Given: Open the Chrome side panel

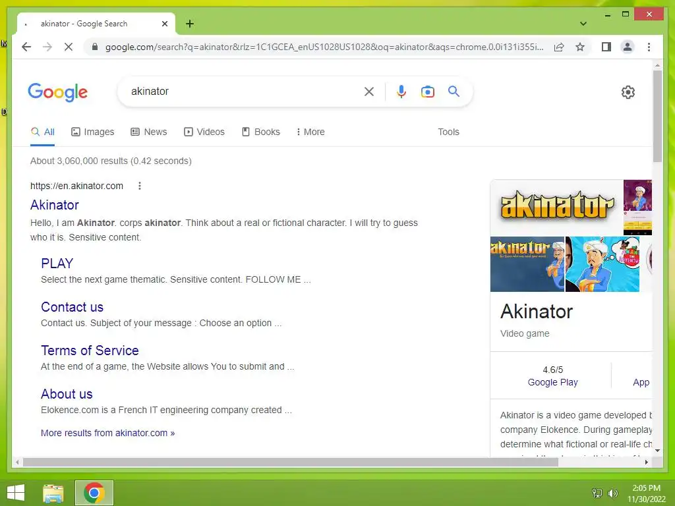Looking at the screenshot, I should [x=606, y=47].
